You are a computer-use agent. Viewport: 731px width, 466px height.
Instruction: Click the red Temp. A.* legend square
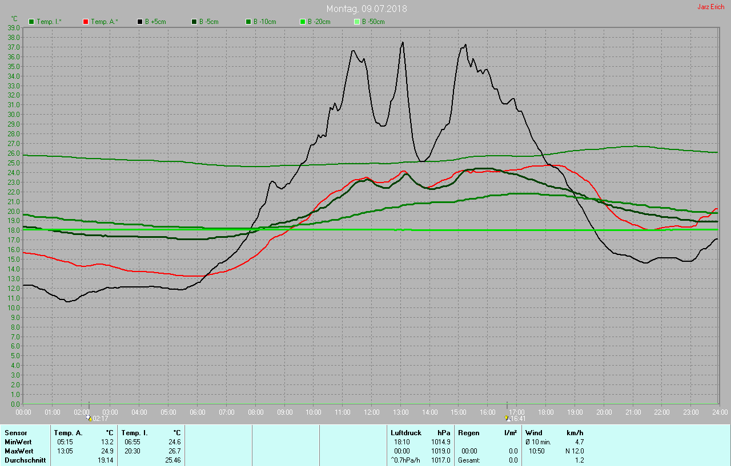(x=86, y=22)
